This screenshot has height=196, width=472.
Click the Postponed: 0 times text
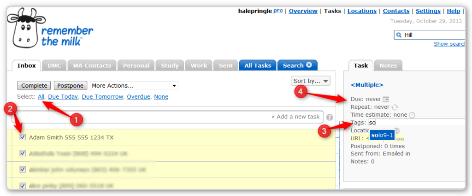(378, 146)
